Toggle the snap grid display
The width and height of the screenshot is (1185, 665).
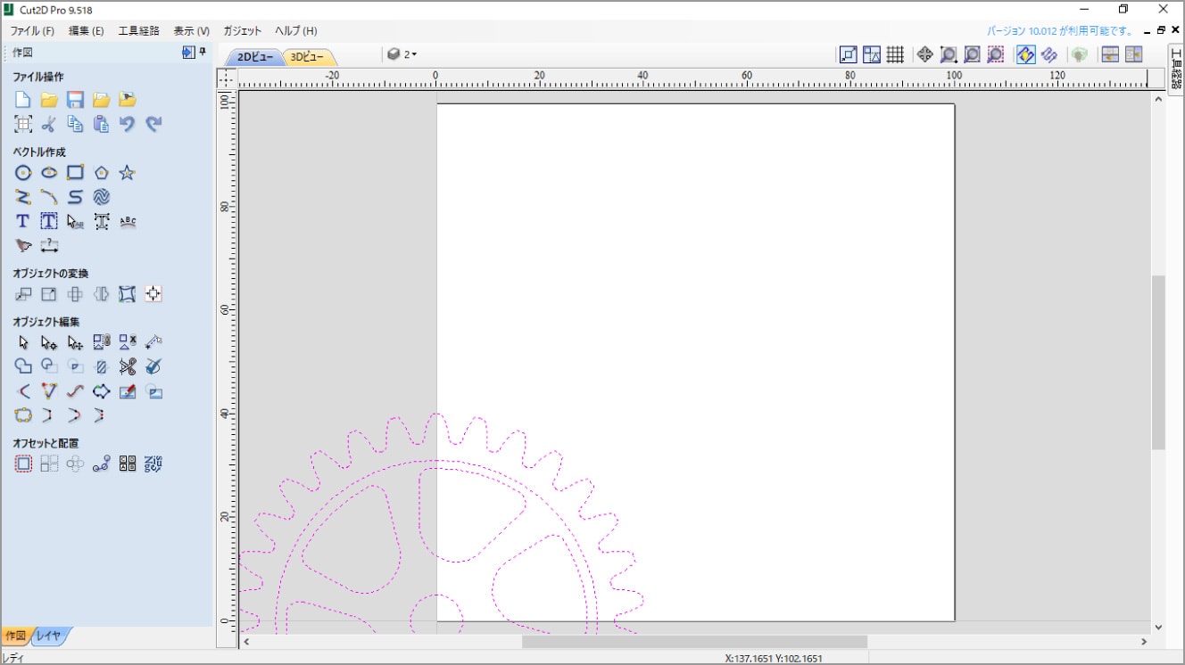(x=895, y=55)
